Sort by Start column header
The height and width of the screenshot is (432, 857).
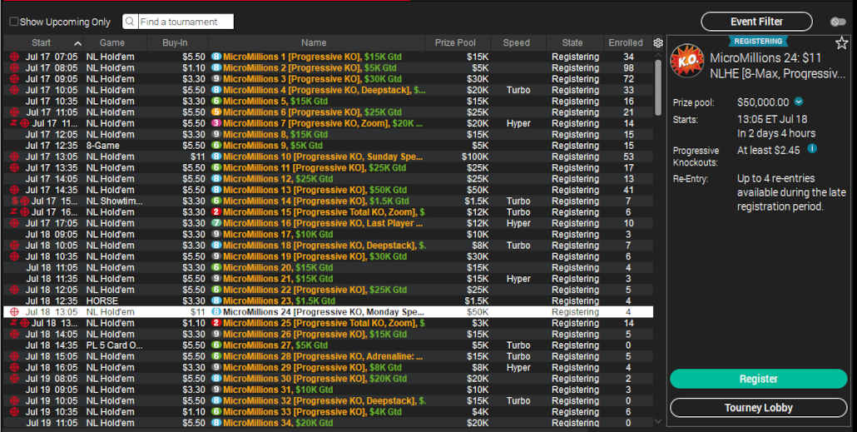41,42
